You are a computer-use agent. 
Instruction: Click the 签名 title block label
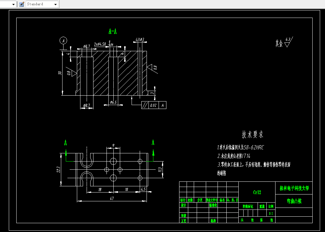222,200
